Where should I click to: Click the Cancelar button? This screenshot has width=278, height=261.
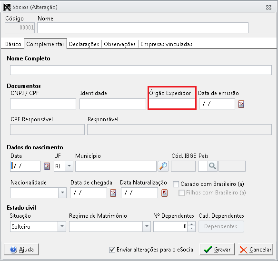coord(256,249)
